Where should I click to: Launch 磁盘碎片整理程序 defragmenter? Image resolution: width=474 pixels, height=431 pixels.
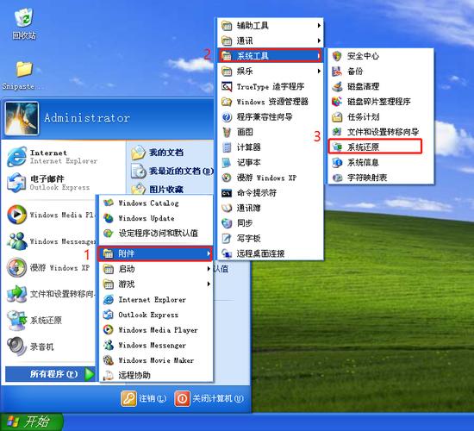point(380,102)
